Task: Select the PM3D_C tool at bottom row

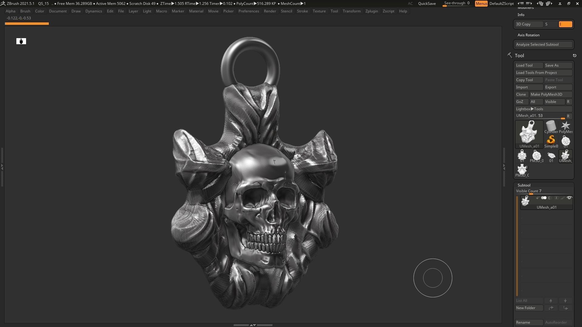Action: (522, 171)
